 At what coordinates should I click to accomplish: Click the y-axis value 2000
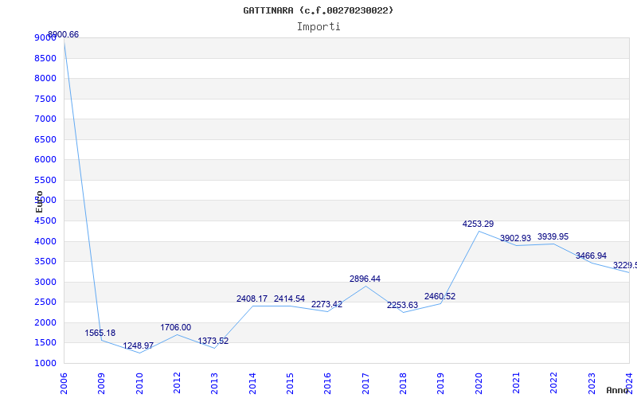(45, 323)
